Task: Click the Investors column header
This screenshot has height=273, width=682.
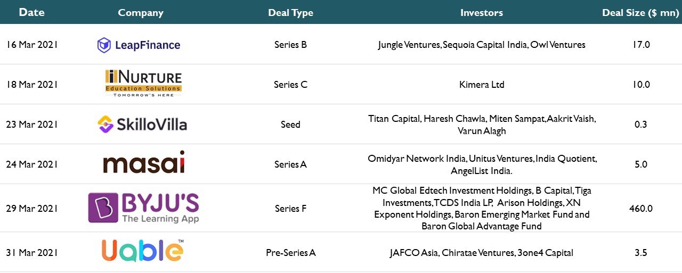Action: pos(482,13)
